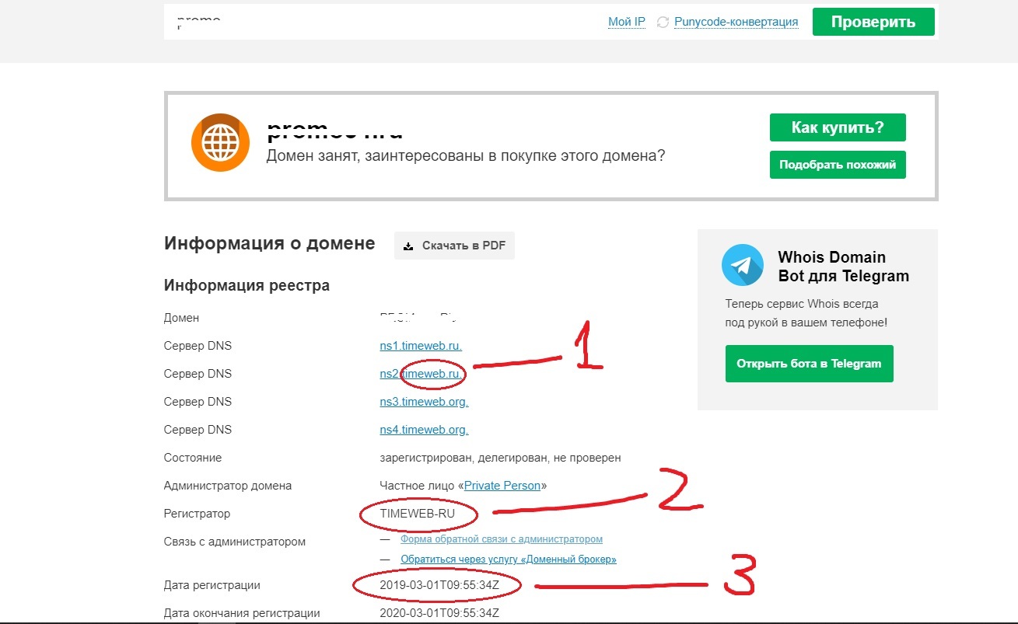Click the green Проверить button

click(873, 22)
